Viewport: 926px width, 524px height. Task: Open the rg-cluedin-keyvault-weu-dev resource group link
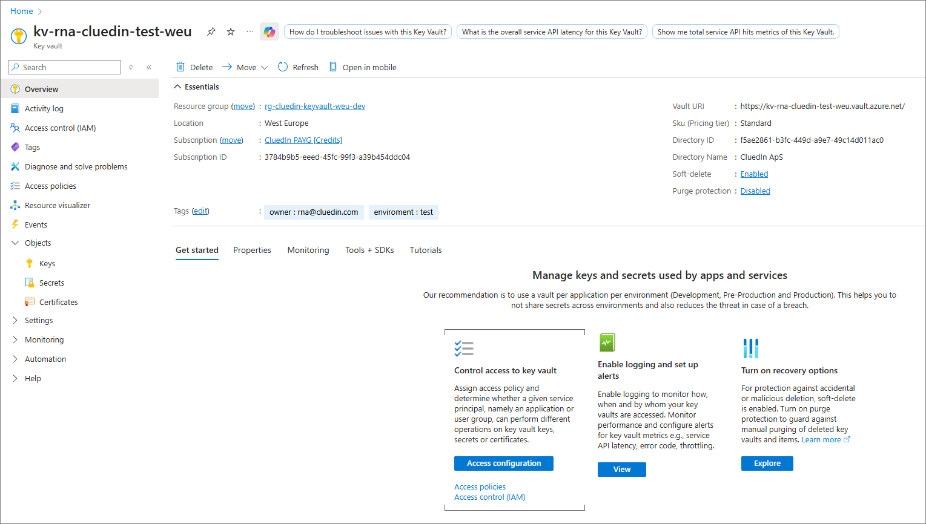tap(315, 106)
